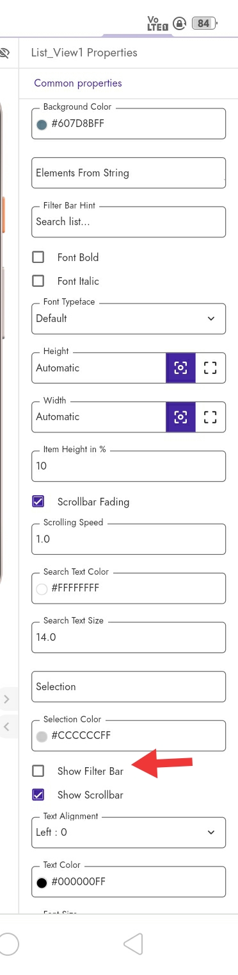
Task: Set Width to fill parent icon
Action: pos(210,417)
